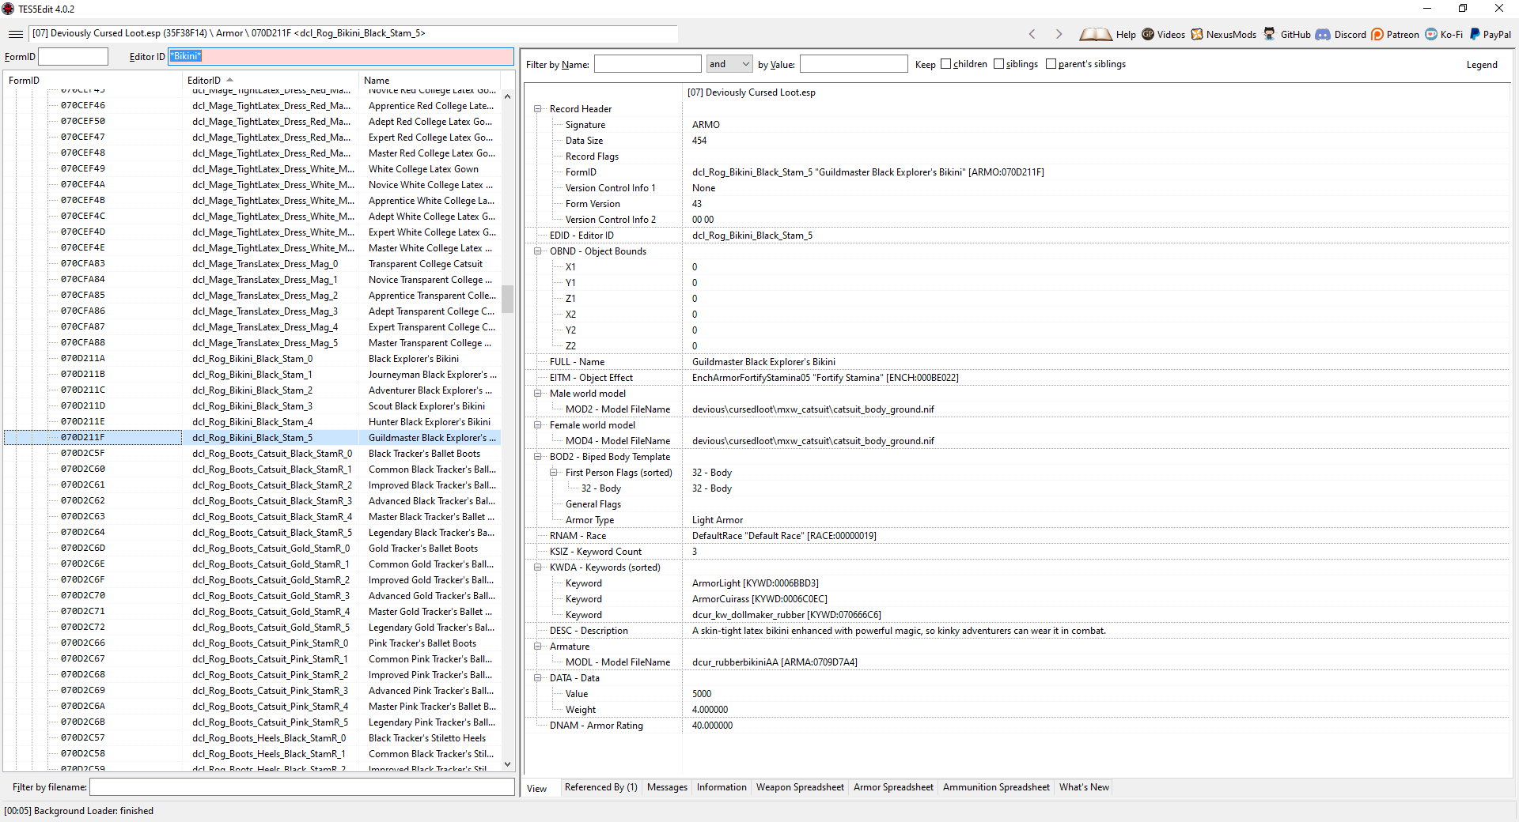Switch to the Weapon Spreadsheet tab
Viewport: 1519px width, 822px height.
[x=800, y=787]
